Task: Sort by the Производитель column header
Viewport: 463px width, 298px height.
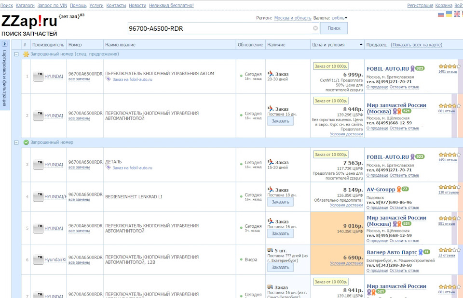Action: (48, 45)
